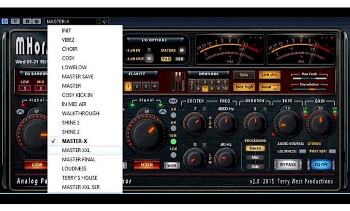Select Clarity mode 3
The image size is (350, 211).
[x=146, y=86]
